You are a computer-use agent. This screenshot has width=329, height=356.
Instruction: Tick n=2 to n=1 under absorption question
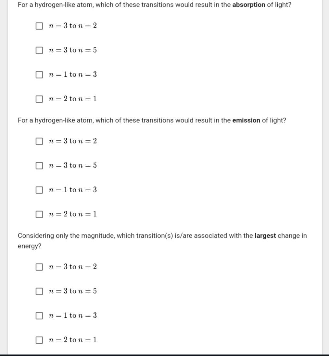click(39, 99)
